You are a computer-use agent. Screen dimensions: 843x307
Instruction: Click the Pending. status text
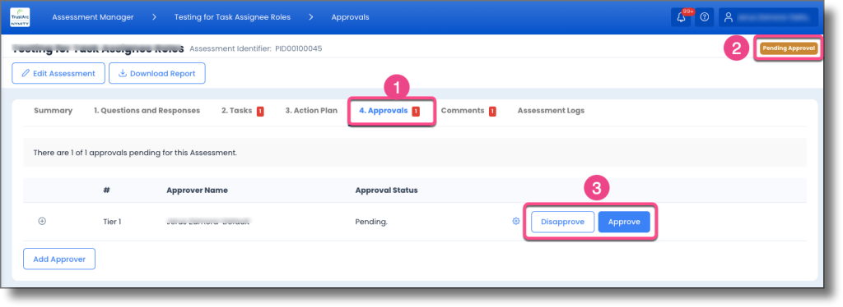(371, 222)
